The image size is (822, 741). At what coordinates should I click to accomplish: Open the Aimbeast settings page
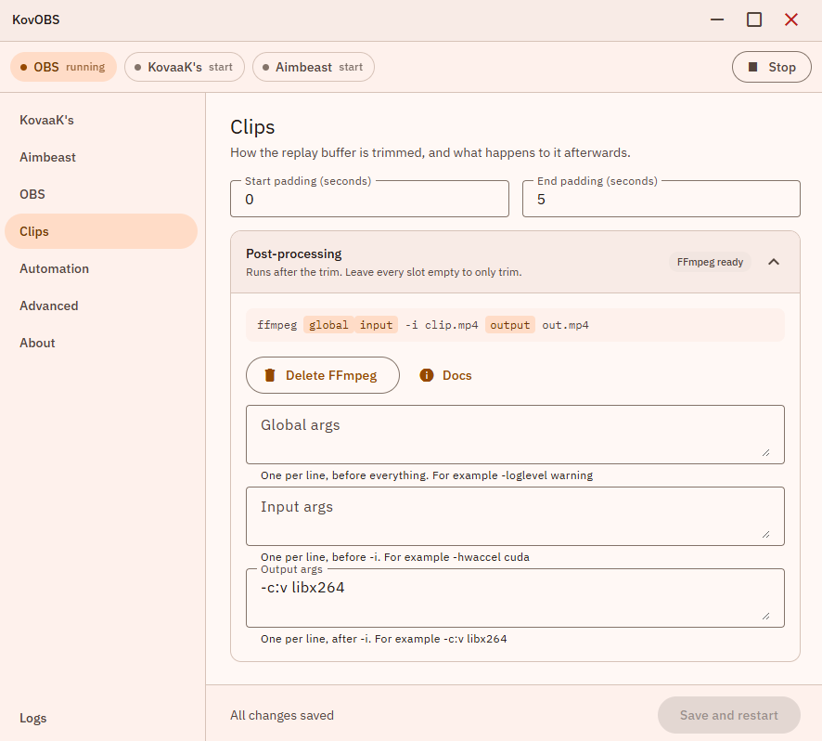tap(100, 158)
